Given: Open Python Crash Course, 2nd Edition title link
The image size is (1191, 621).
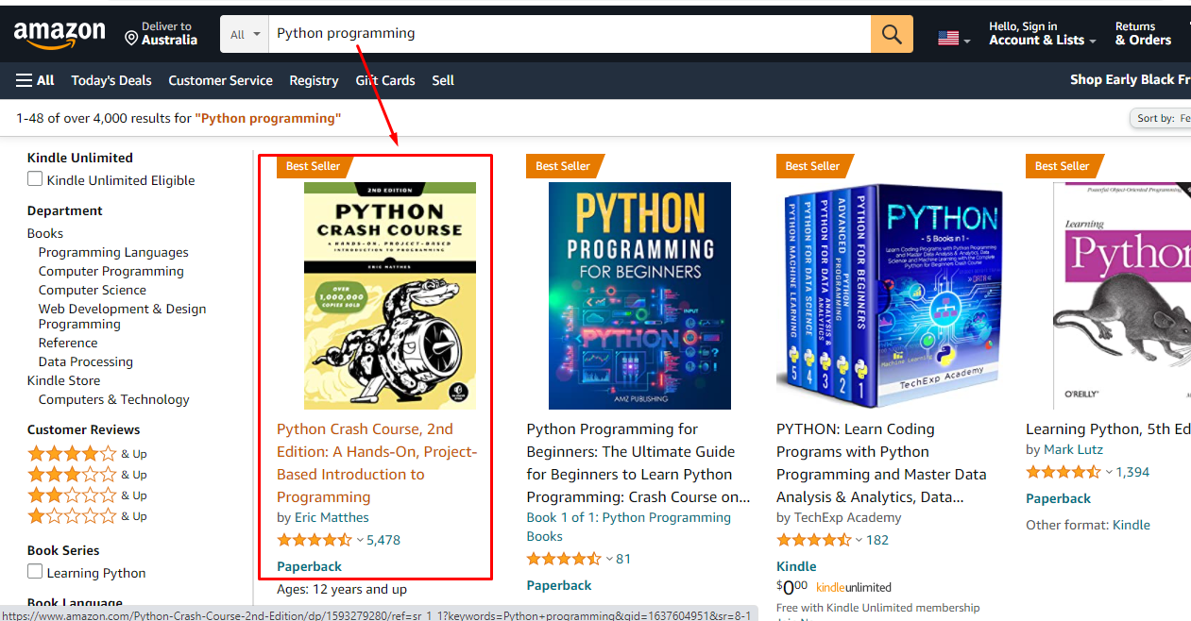Looking at the screenshot, I should 377,462.
